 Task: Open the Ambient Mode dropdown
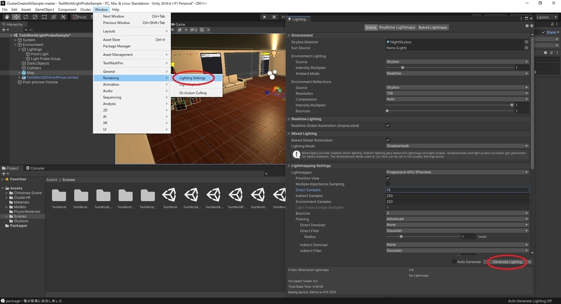pyautogui.click(x=457, y=73)
